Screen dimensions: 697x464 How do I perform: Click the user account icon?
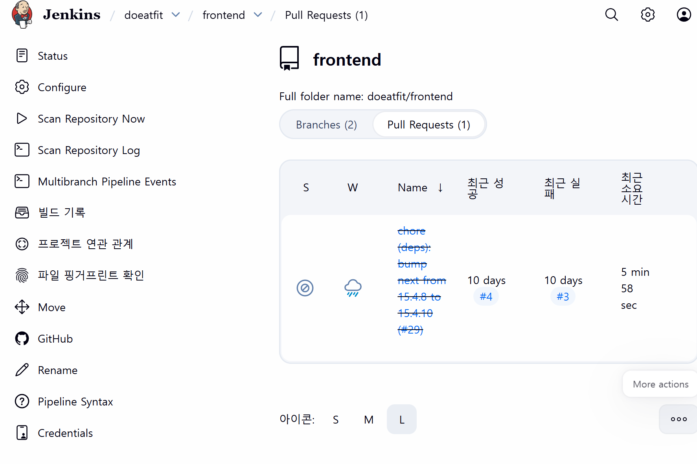[x=684, y=15]
